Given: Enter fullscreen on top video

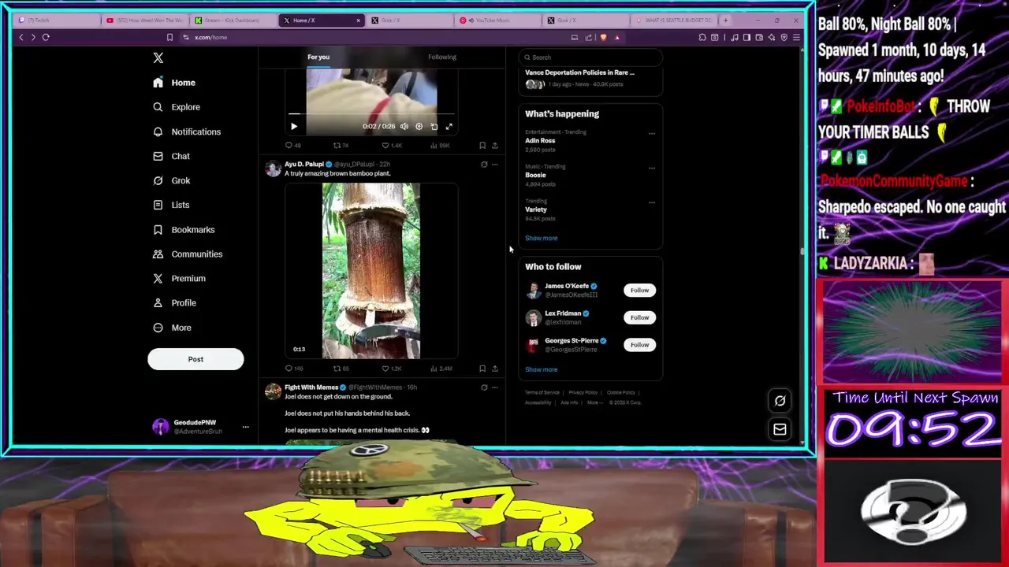Looking at the screenshot, I should pyautogui.click(x=449, y=126).
